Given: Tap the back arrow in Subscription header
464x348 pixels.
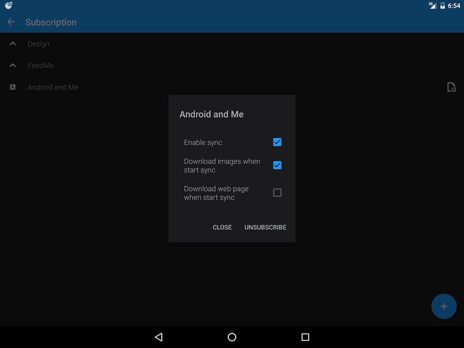Looking at the screenshot, I should pos(11,22).
